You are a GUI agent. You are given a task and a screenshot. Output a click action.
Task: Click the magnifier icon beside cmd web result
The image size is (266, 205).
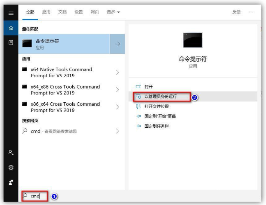25,131
